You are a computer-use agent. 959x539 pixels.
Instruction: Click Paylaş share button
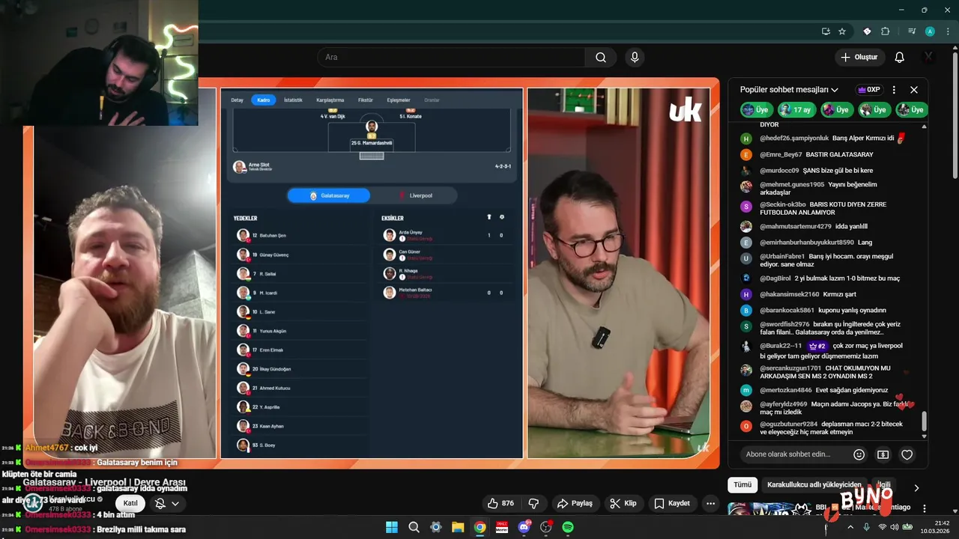point(575,503)
